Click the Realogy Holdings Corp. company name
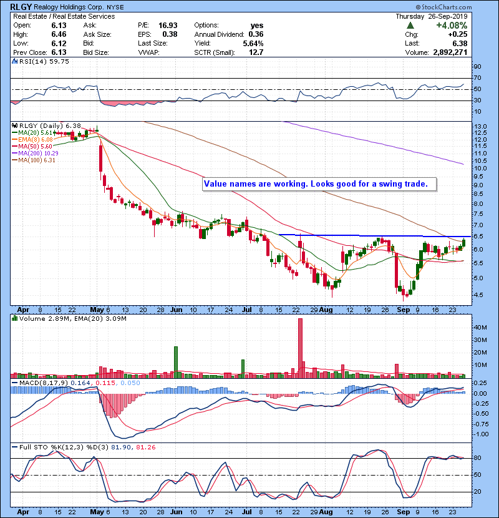 tap(69, 7)
